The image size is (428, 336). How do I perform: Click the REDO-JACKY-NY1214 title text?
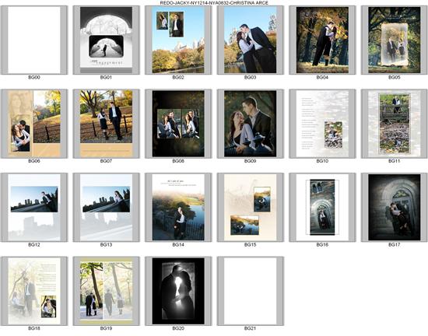point(214,3)
